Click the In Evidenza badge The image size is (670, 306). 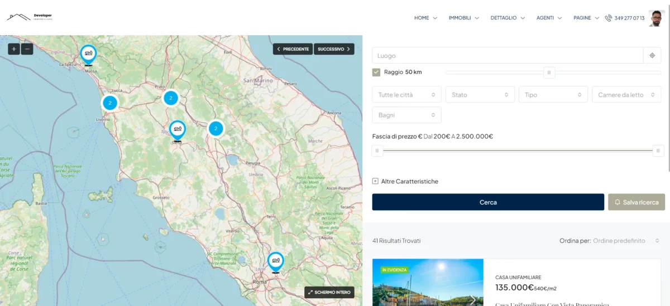[x=394, y=270]
